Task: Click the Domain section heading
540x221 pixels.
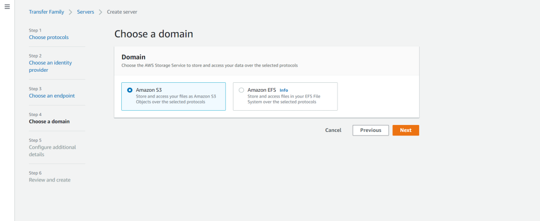Action: pyautogui.click(x=133, y=57)
